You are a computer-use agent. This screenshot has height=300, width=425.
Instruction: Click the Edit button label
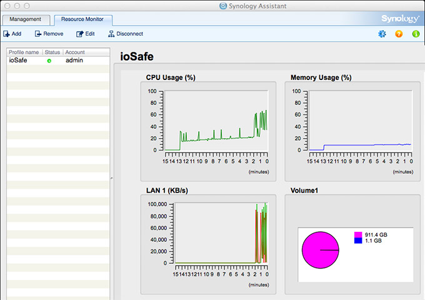(90, 34)
